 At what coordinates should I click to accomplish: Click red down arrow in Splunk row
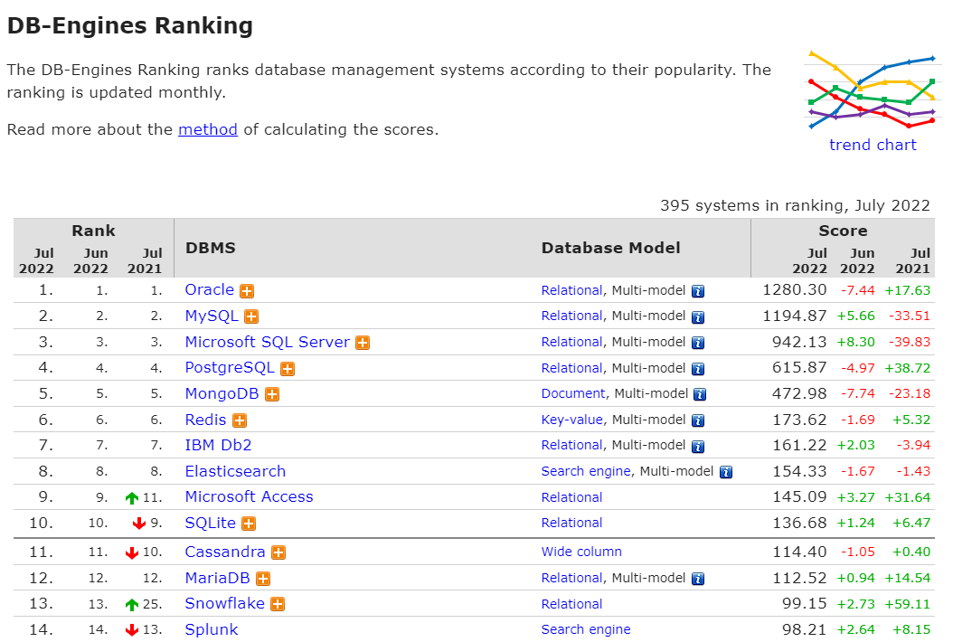[132, 630]
